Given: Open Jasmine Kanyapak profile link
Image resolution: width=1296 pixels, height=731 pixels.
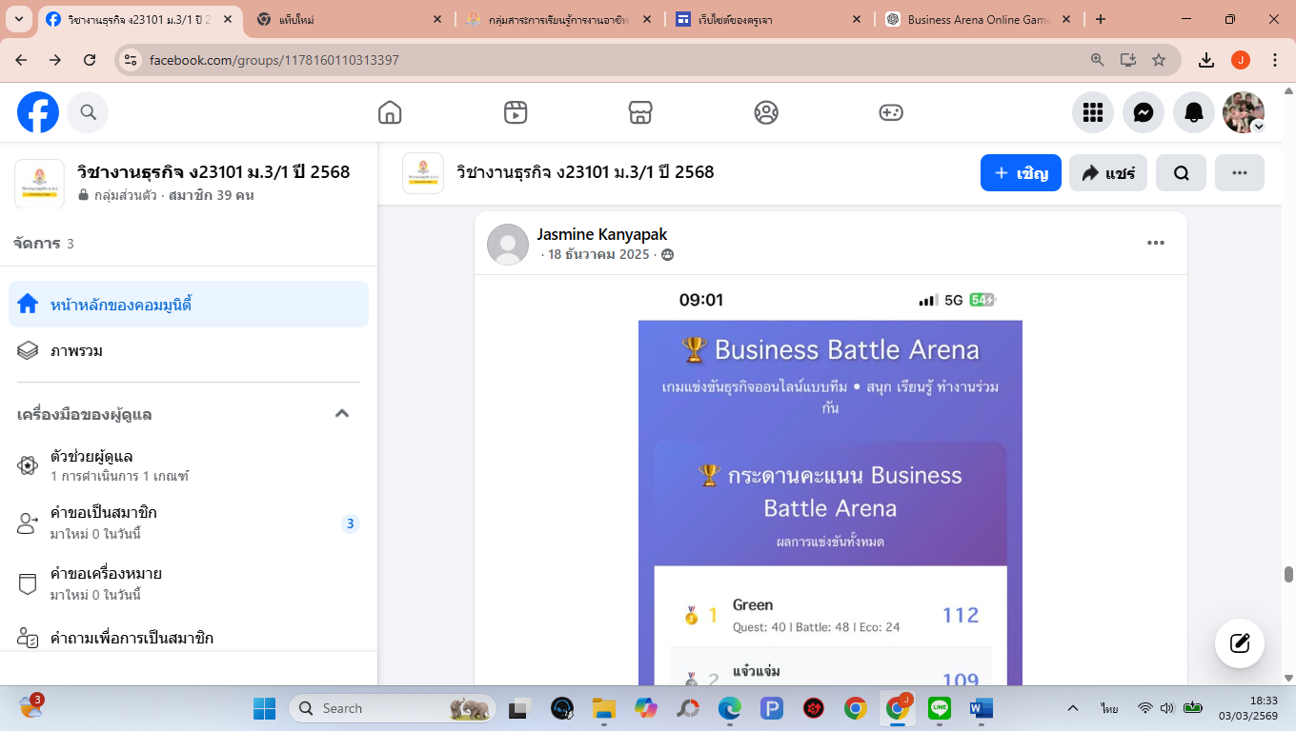Looking at the screenshot, I should (x=601, y=234).
